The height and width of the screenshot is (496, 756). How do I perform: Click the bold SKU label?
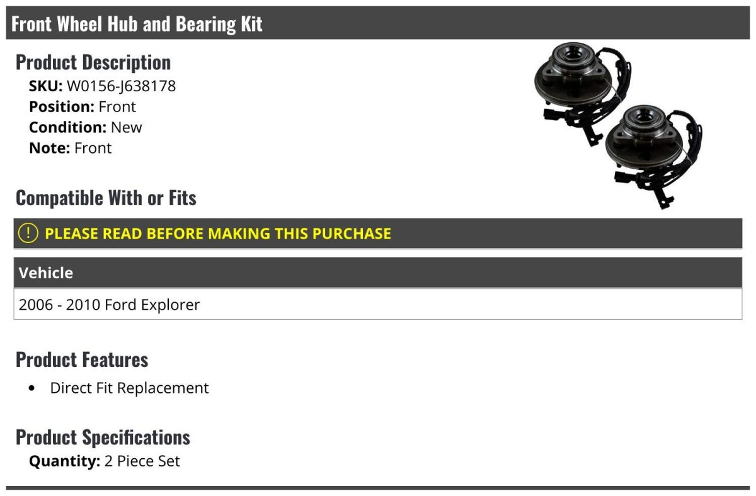pyautogui.click(x=45, y=86)
